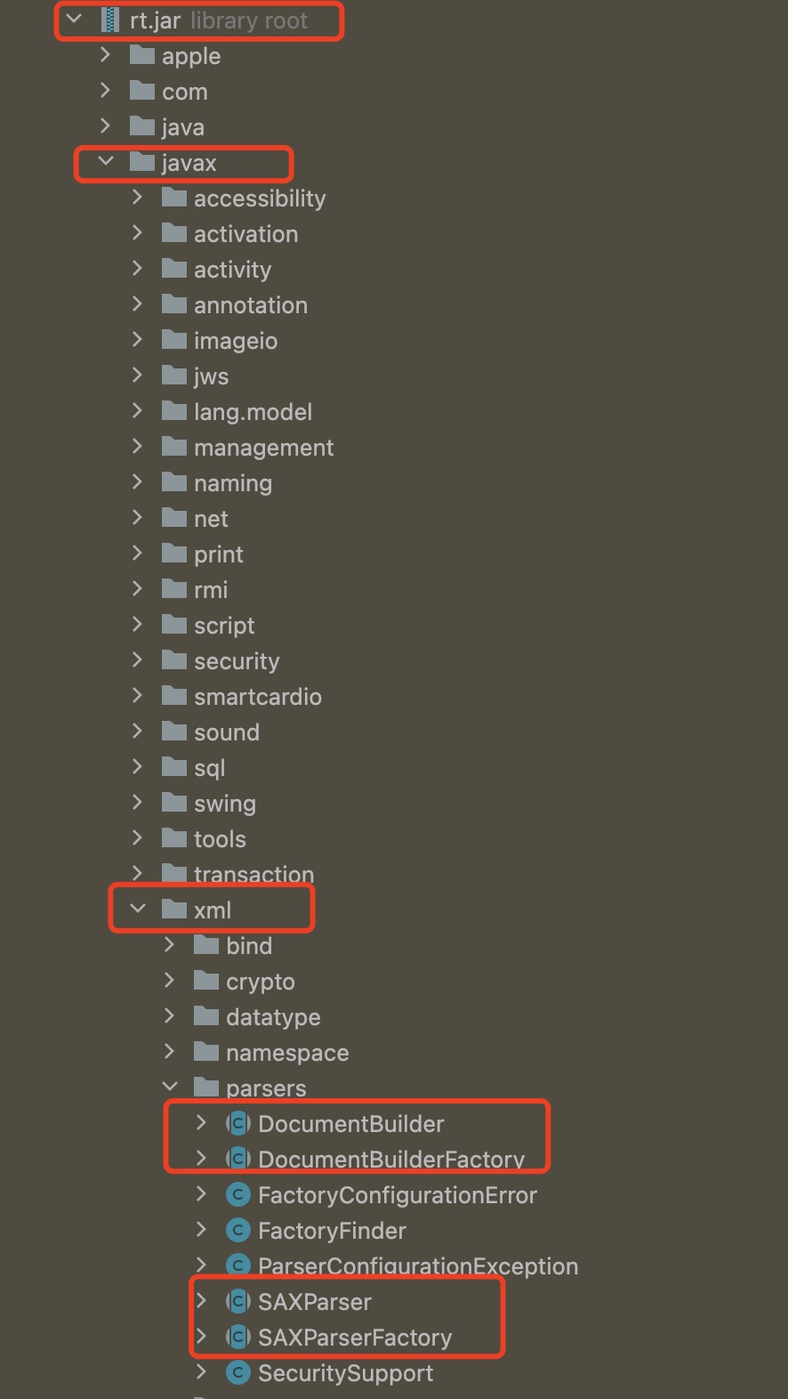
Task: Click the FactoryConfigurationError class icon
Action: pos(237,1195)
